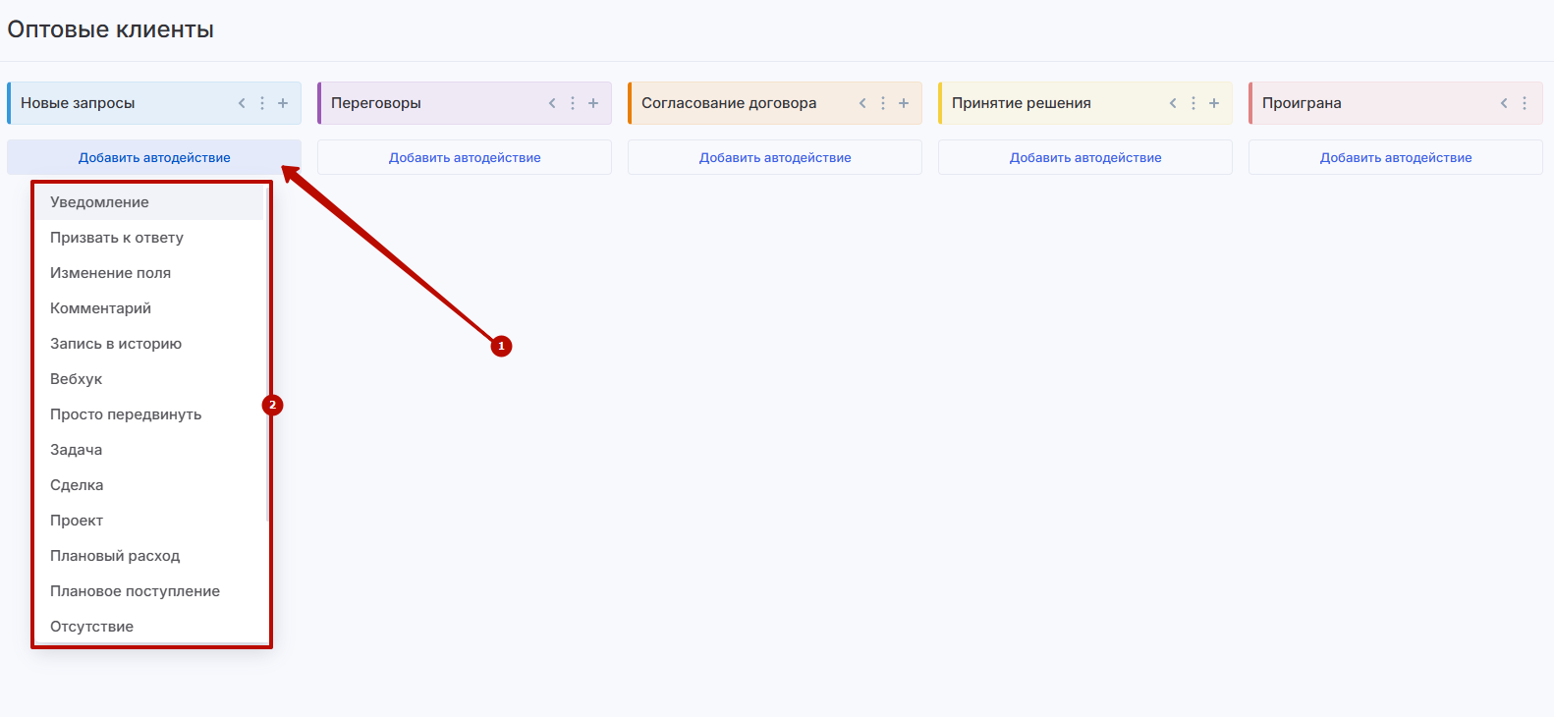
Task: Click plus icon in Согласование договора column
Action: point(904,103)
